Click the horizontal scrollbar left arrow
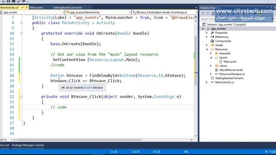Viewport: 276px width, 155px height. tap(15, 140)
